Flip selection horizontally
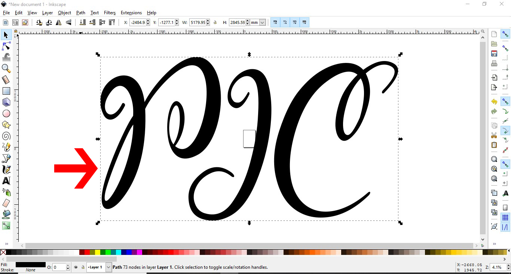The image size is (511, 274). [x=59, y=22]
